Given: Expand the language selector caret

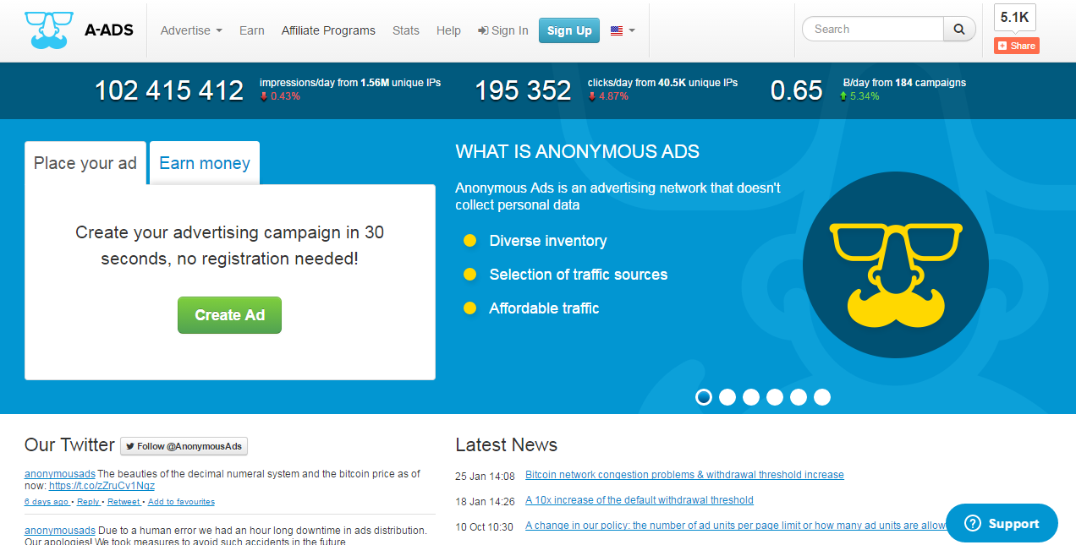Looking at the screenshot, I should (x=632, y=30).
